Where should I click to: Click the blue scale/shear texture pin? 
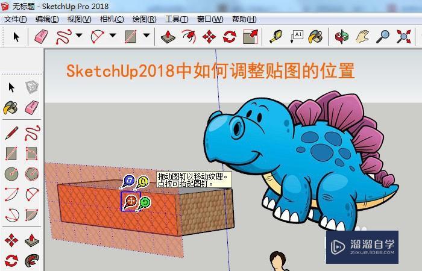(x=130, y=181)
